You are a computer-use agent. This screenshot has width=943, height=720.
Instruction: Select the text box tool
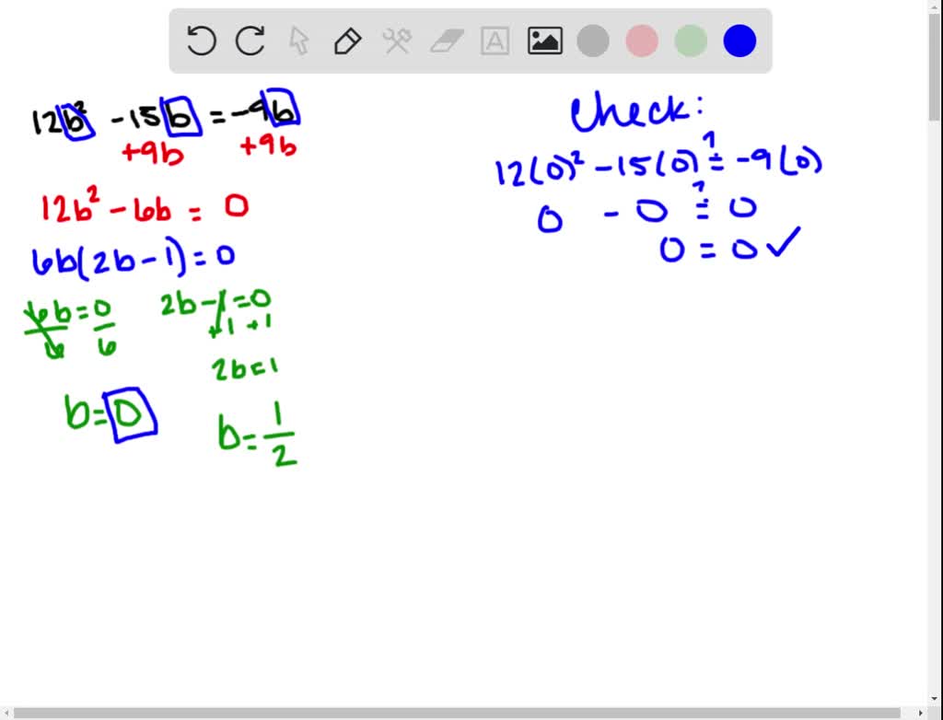495,41
